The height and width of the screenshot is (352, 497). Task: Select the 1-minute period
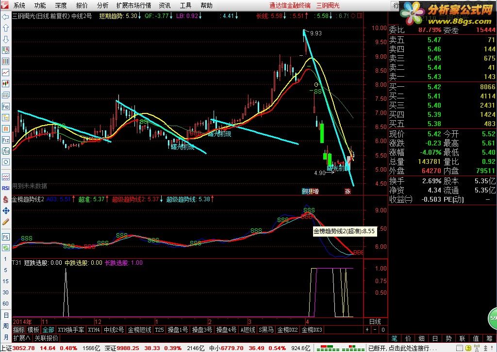(x=5, y=259)
